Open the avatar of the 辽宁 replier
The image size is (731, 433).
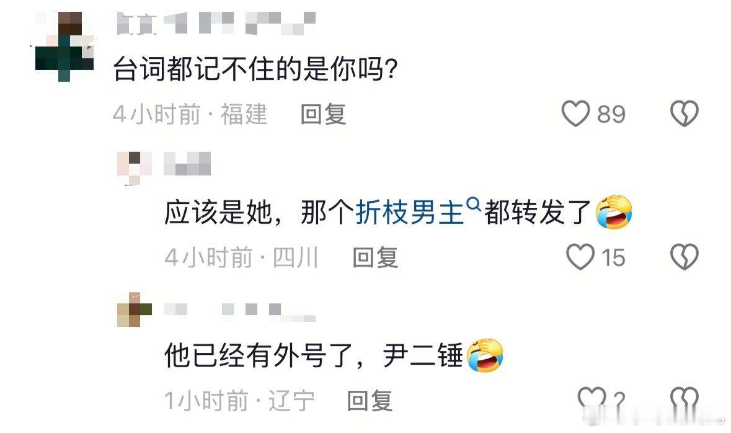pyautogui.click(x=135, y=310)
